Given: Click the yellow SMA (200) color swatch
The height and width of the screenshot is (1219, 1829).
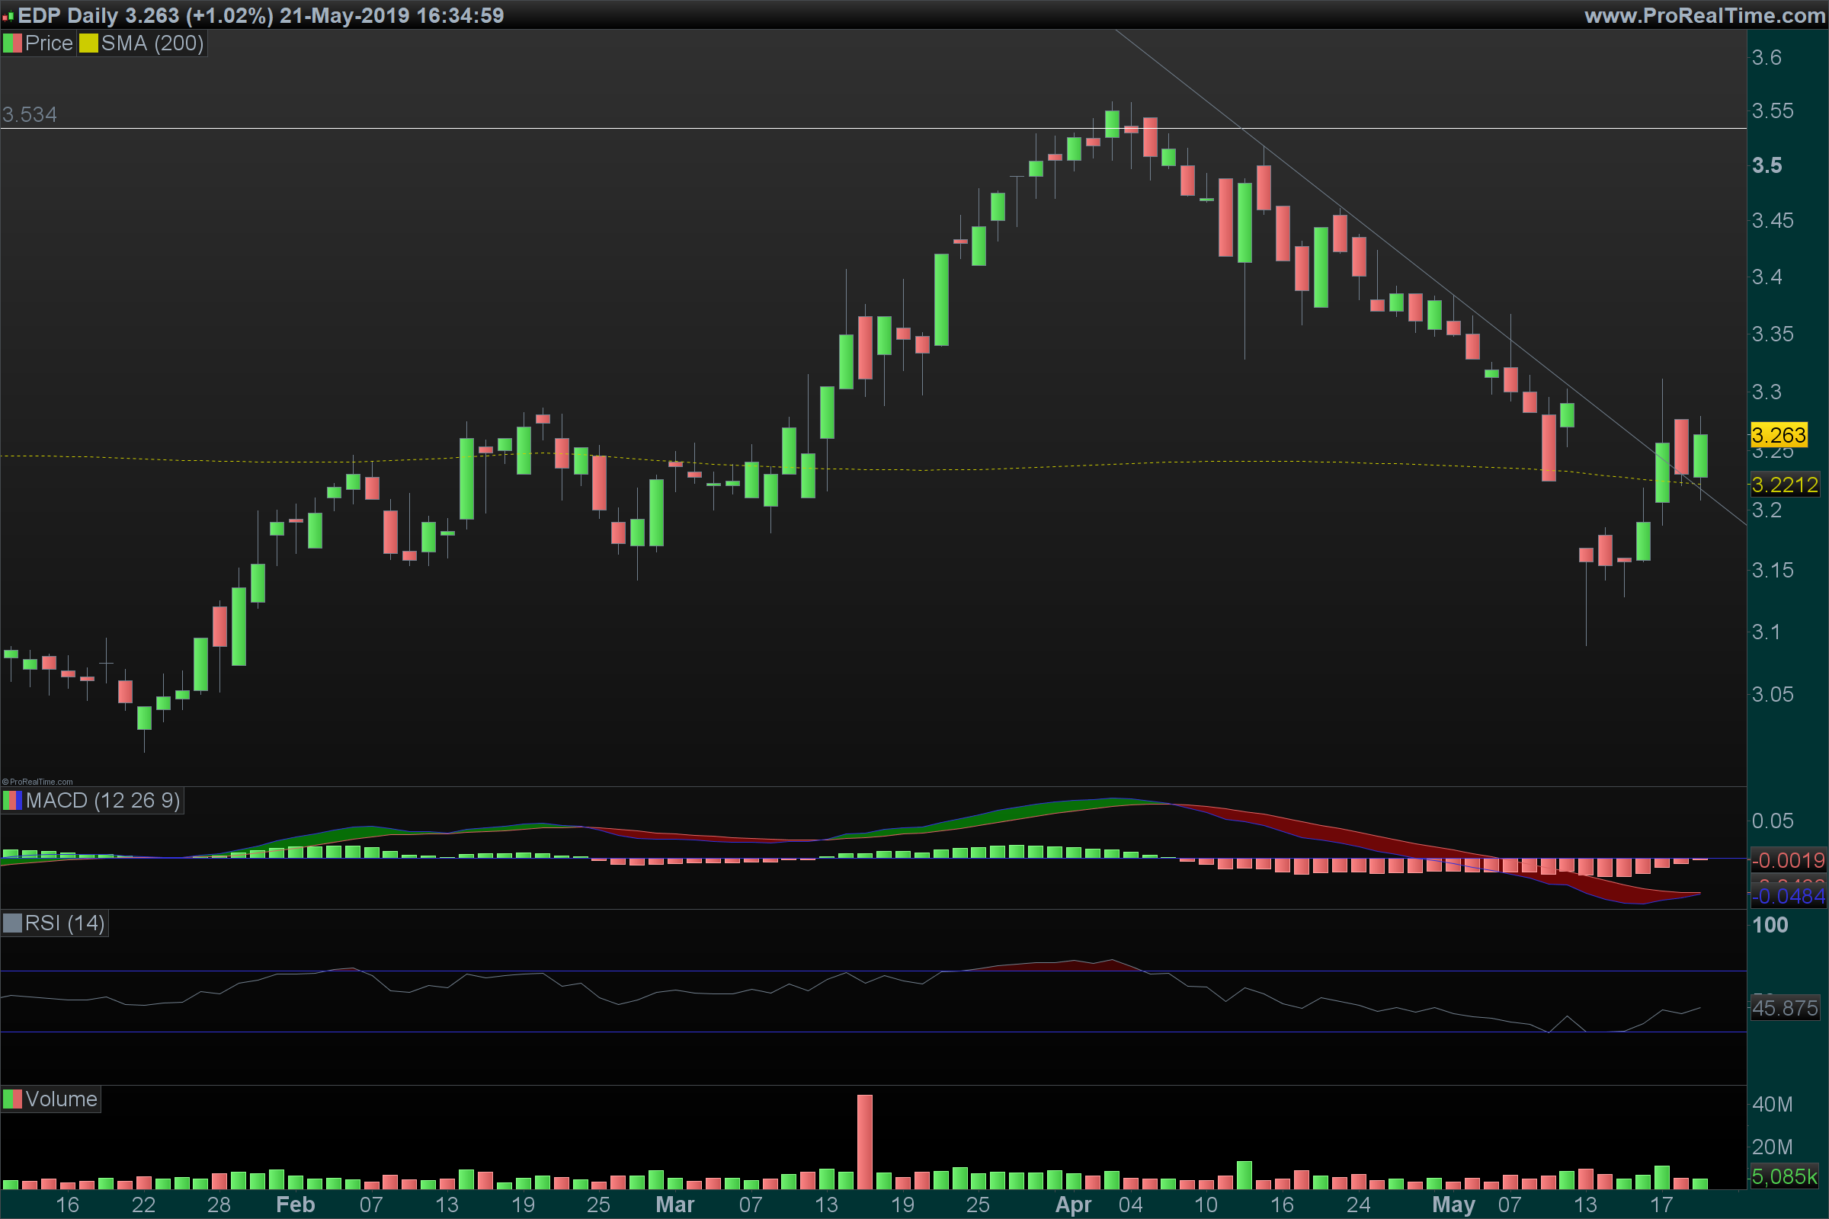Looking at the screenshot, I should point(88,43).
